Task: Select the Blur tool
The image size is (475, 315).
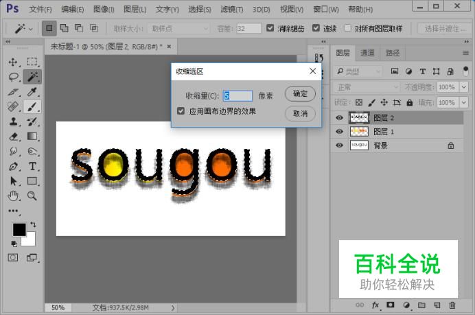Action: click(x=13, y=151)
